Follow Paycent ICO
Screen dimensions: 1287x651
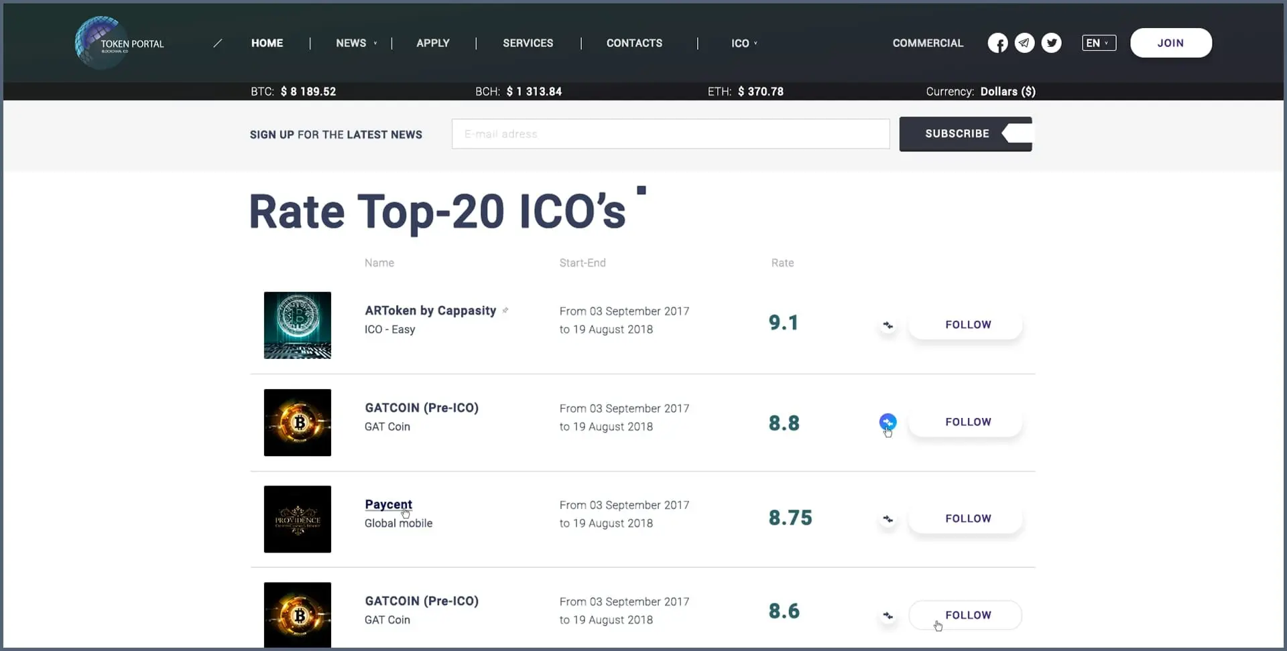[x=965, y=518]
